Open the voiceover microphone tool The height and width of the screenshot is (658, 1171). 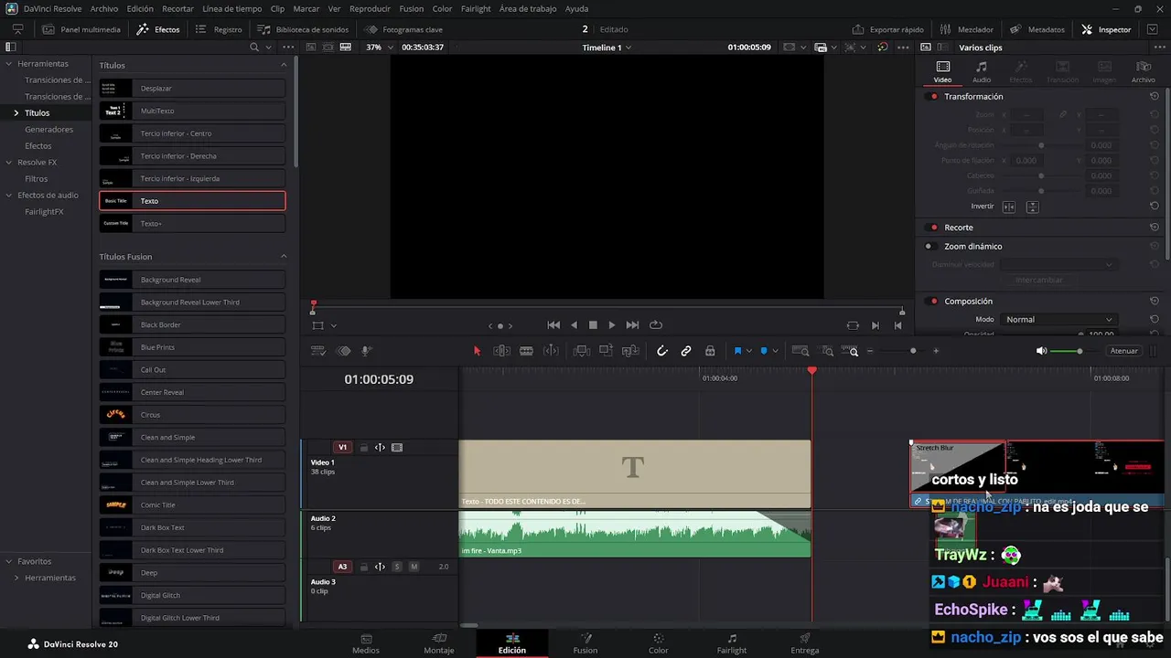tap(367, 351)
